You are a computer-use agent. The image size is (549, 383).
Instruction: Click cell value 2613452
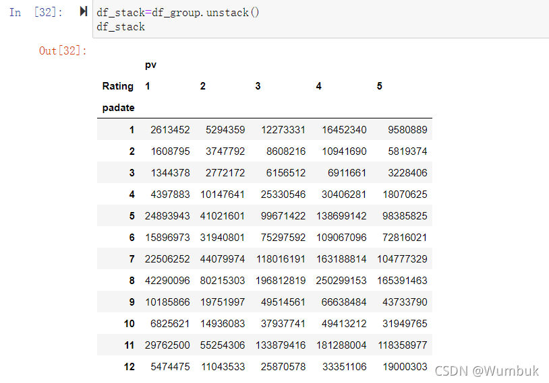pyautogui.click(x=170, y=130)
